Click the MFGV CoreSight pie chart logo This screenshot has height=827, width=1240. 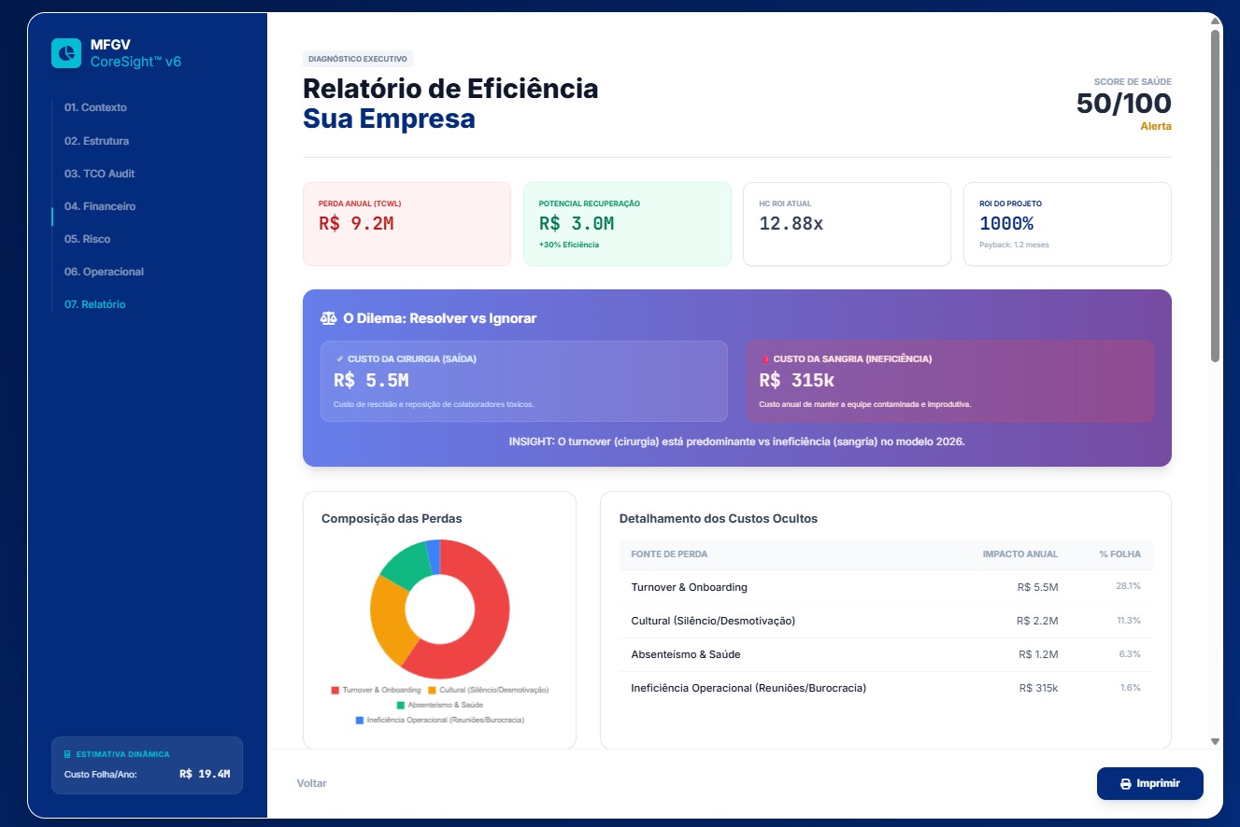(x=64, y=53)
